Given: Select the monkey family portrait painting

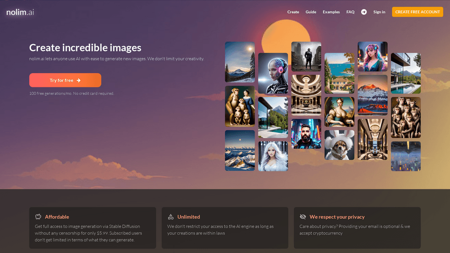Looking at the screenshot, I should [x=240, y=106].
